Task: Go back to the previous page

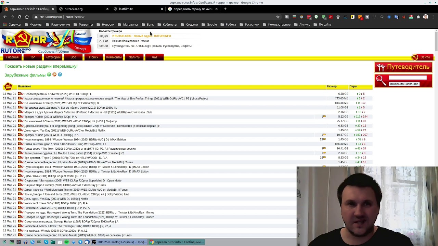Action: (5, 17)
